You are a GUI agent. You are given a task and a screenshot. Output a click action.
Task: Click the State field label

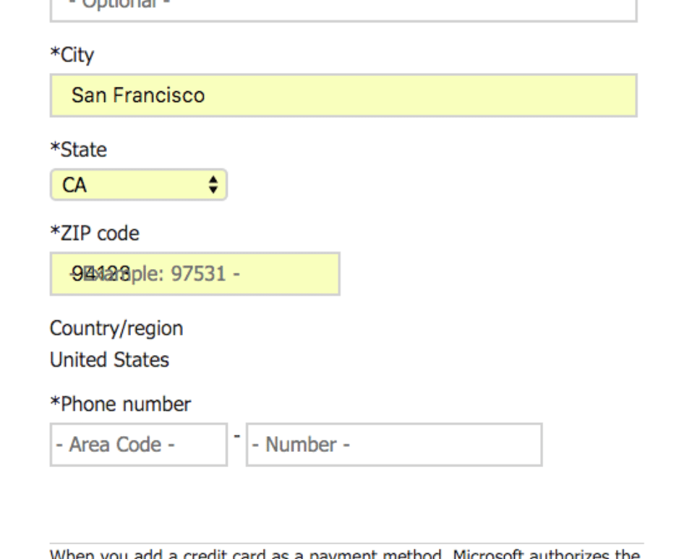point(76,150)
